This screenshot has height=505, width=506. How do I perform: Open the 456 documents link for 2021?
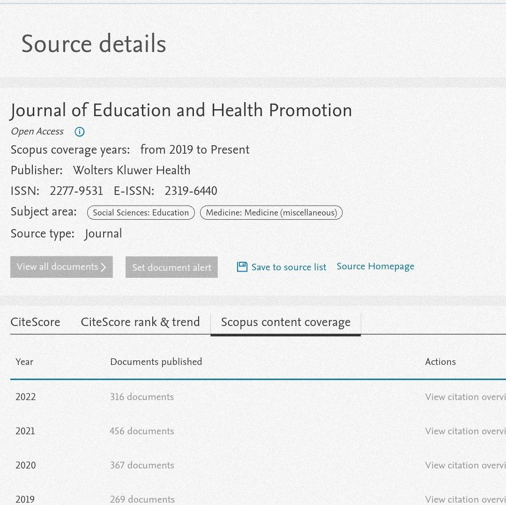coord(141,431)
